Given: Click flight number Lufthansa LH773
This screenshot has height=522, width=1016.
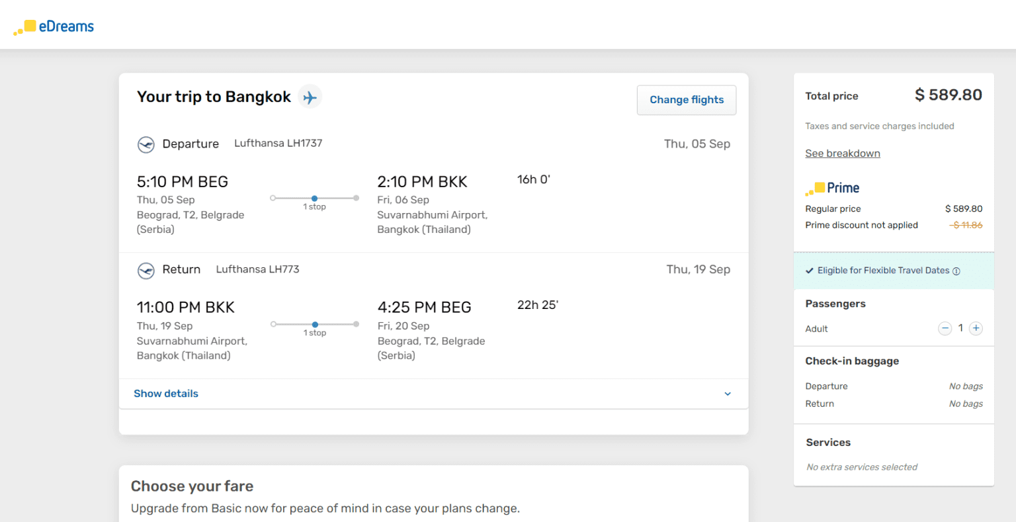Looking at the screenshot, I should tap(258, 269).
